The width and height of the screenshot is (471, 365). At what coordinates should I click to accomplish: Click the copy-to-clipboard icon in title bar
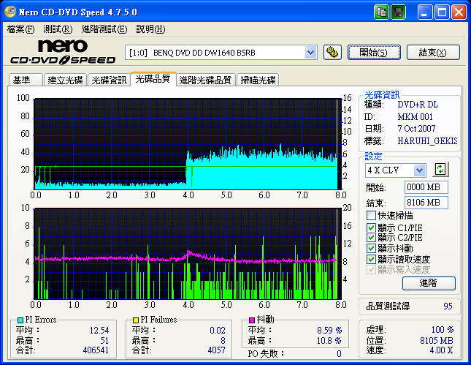pyautogui.click(x=381, y=12)
